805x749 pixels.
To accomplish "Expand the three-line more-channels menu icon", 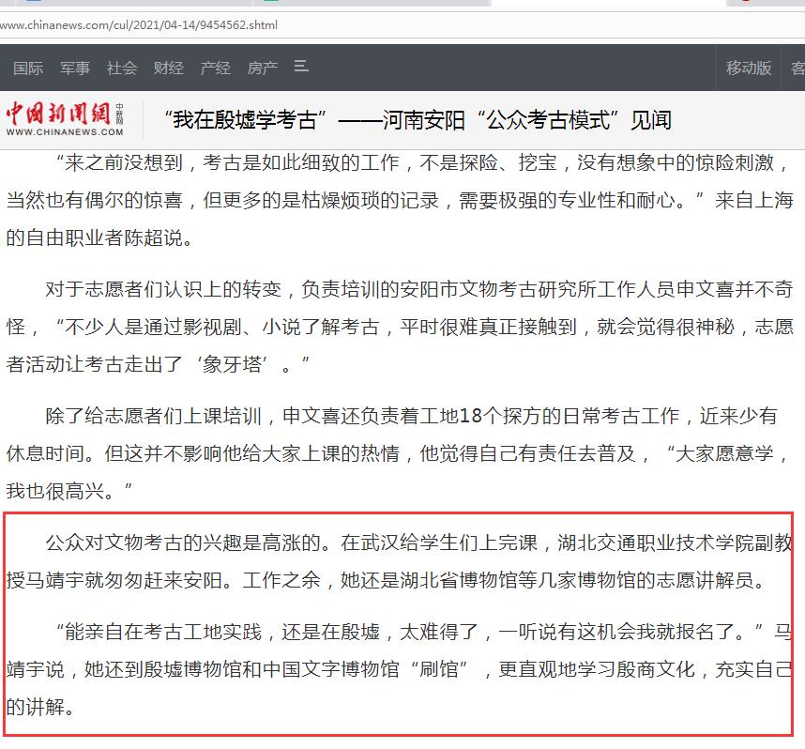I will click(301, 67).
